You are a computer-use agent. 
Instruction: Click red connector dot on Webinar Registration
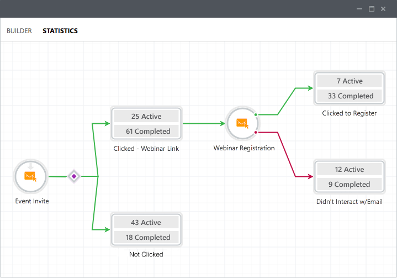click(x=256, y=132)
